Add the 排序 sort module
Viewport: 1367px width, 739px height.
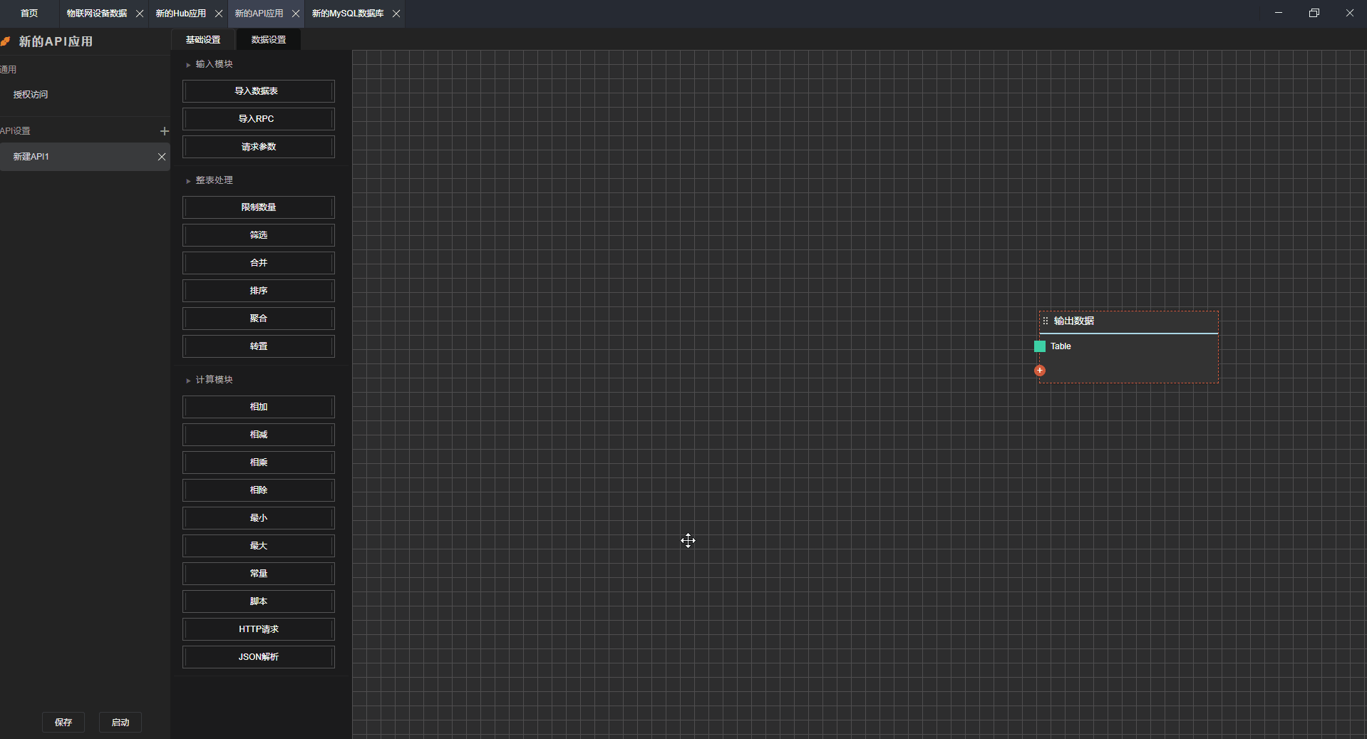(x=259, y=291)
